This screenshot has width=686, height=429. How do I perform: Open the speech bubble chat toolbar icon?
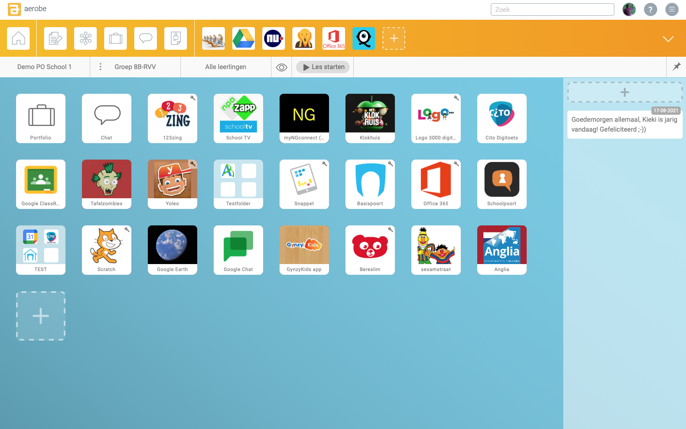click(145, 38)
